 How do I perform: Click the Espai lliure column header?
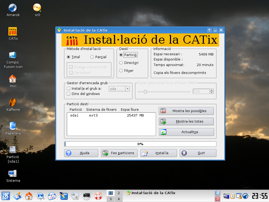click(x=130, y=109)
